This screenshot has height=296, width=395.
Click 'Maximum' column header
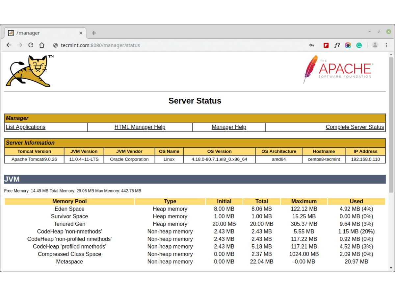pos(304,201)
